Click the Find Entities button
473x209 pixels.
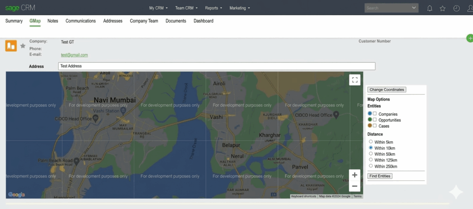pyautogui.click(x=380, y=176)
